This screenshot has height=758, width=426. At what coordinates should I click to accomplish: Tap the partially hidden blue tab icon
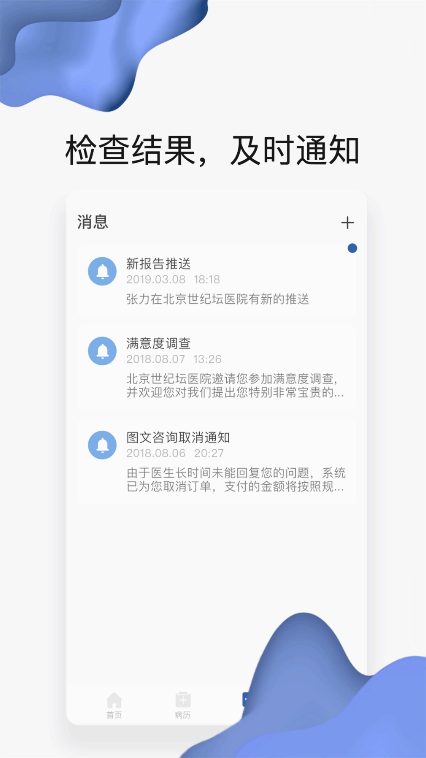[x=246, y=700]
